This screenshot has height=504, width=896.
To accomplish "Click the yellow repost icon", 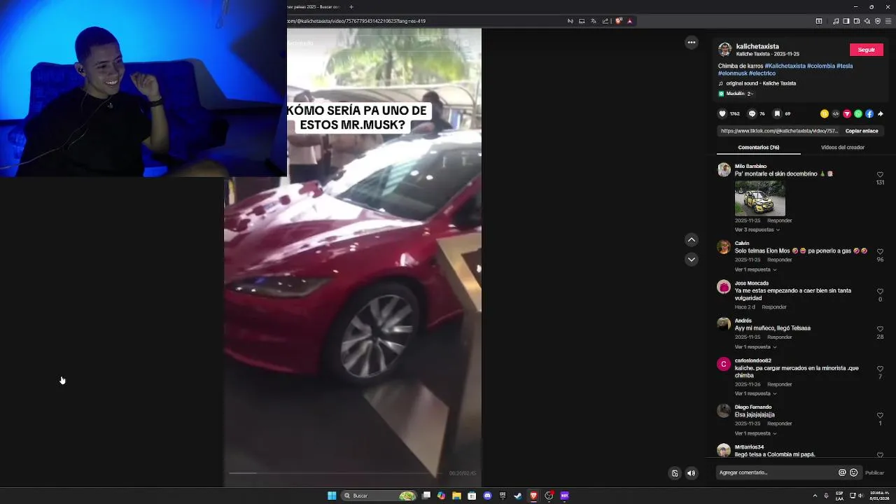I will [x=824, y=113].
